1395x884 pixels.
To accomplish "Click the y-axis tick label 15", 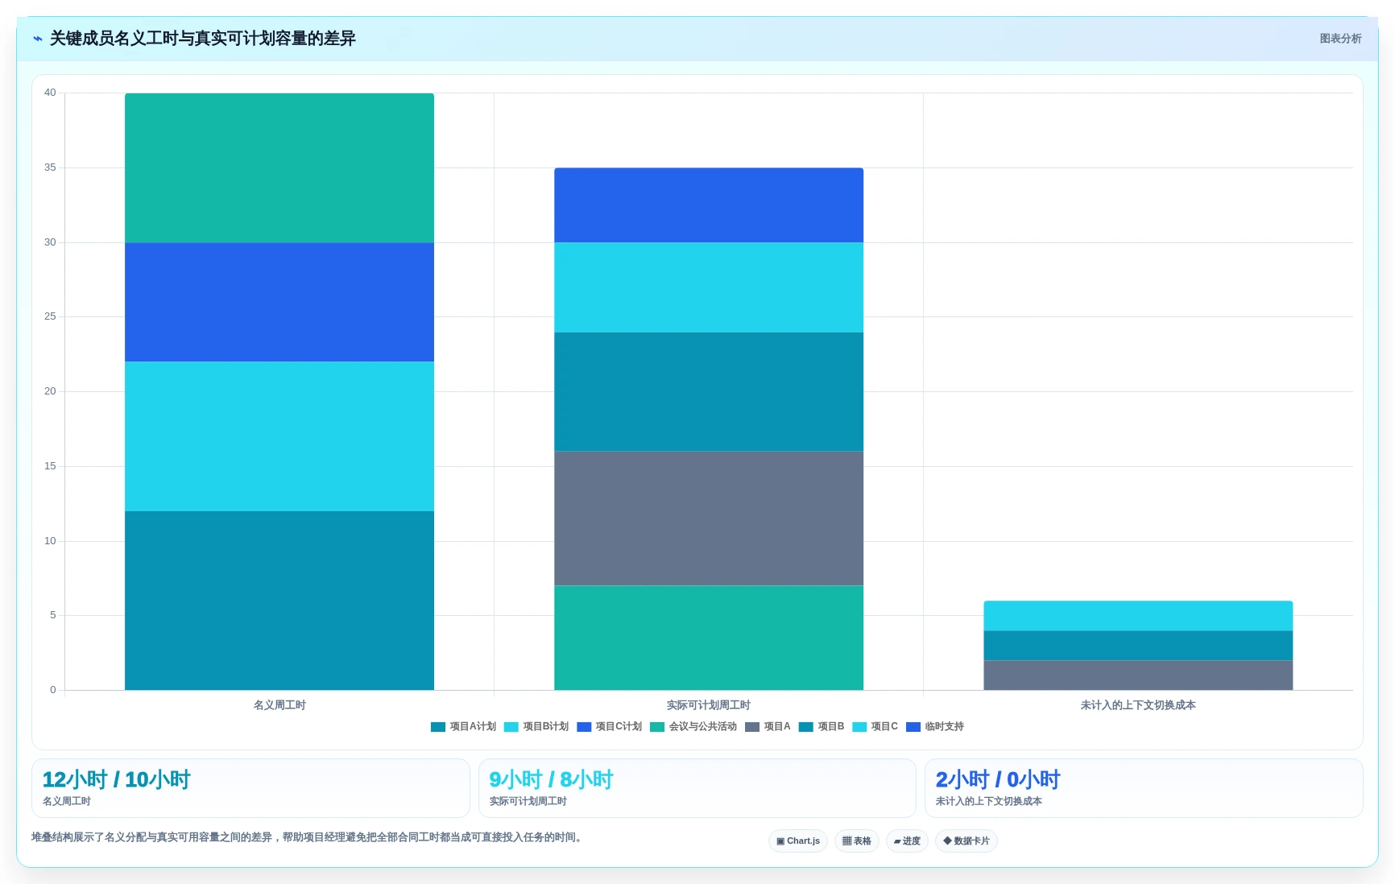I will (50, 466).
